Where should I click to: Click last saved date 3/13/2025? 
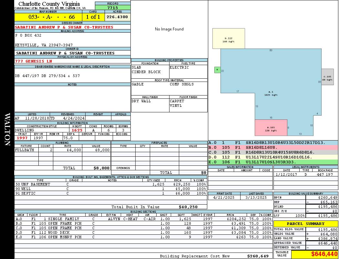pos(256,198)
